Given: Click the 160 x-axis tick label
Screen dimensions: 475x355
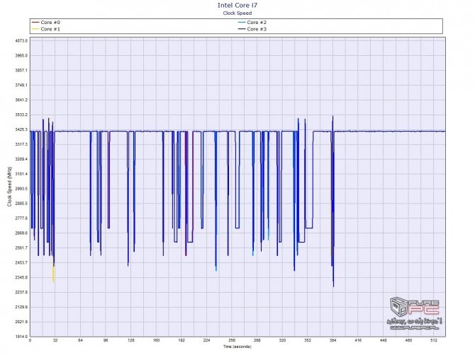Looking at the screenshot, I should [156, 340].
